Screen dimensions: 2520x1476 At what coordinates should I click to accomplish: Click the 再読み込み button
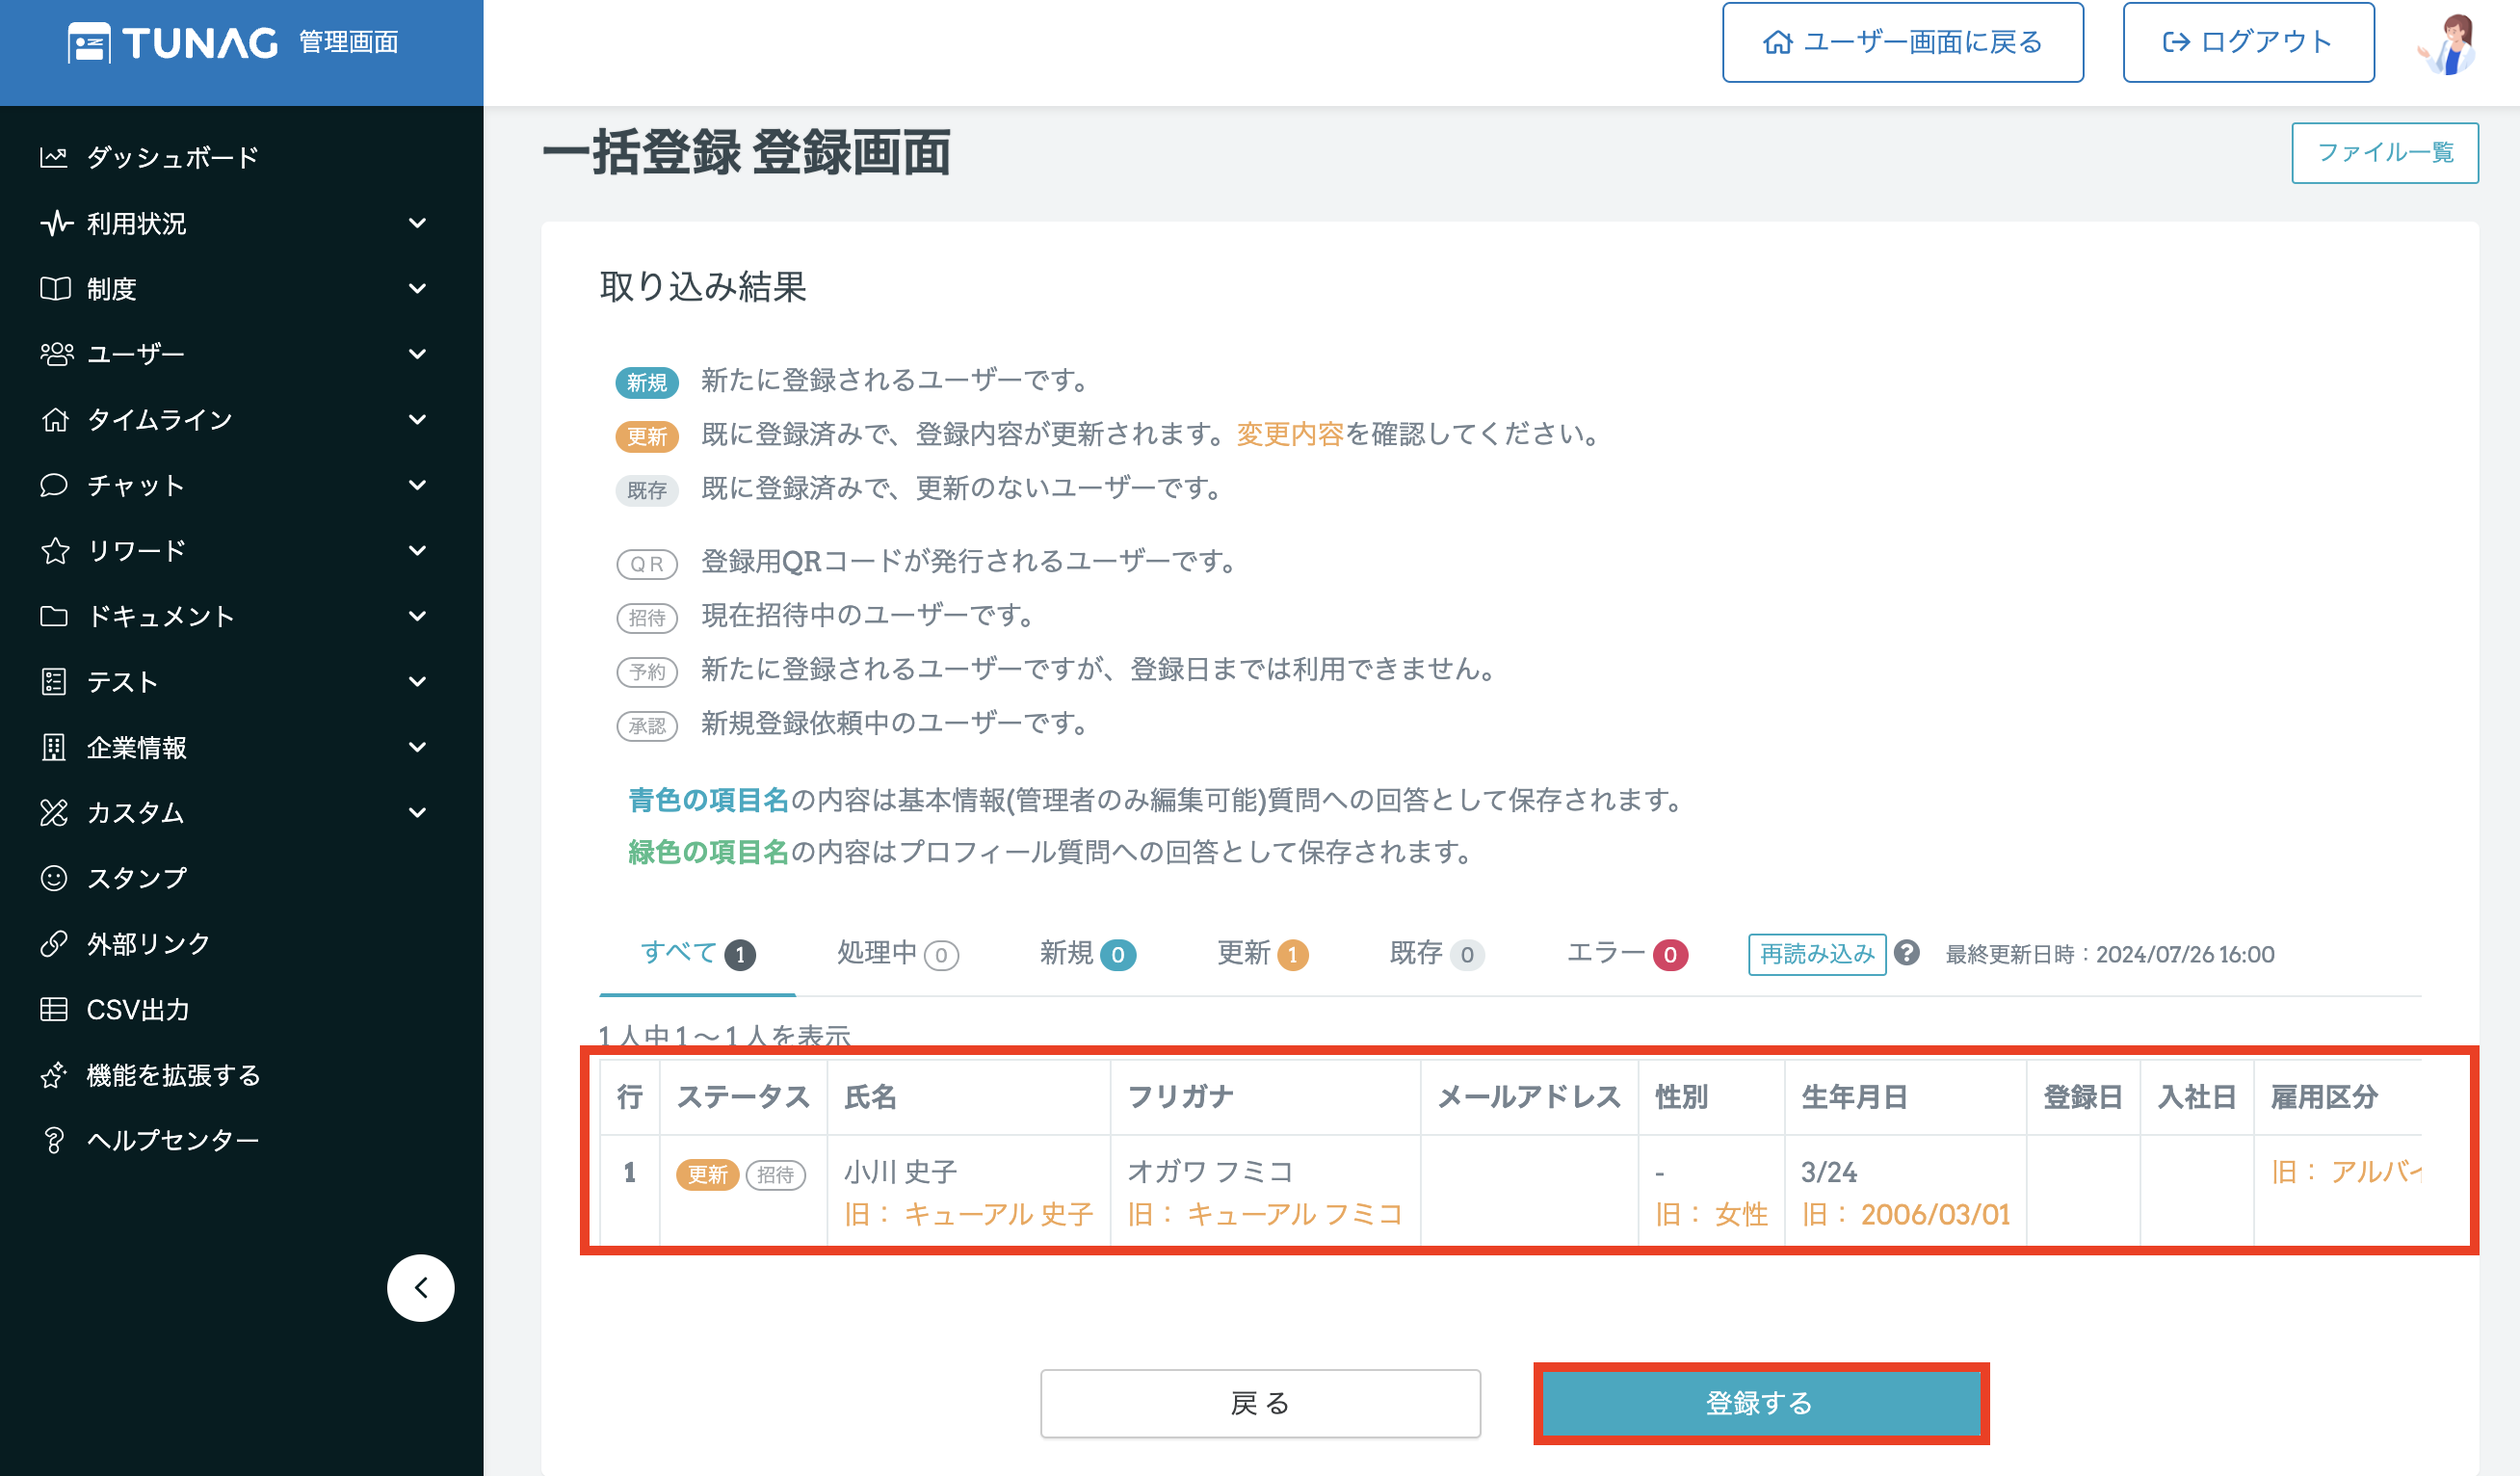[x=1817, y=954]
